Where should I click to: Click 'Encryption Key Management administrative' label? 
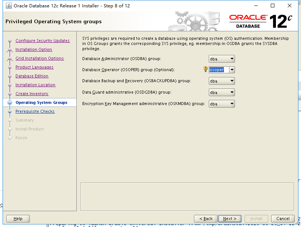pyautogui.click(x=143, y=104)
